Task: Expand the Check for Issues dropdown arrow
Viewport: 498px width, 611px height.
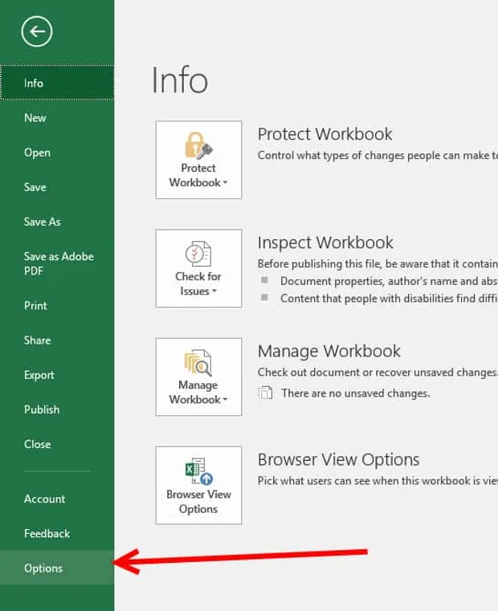Action: 214,291
